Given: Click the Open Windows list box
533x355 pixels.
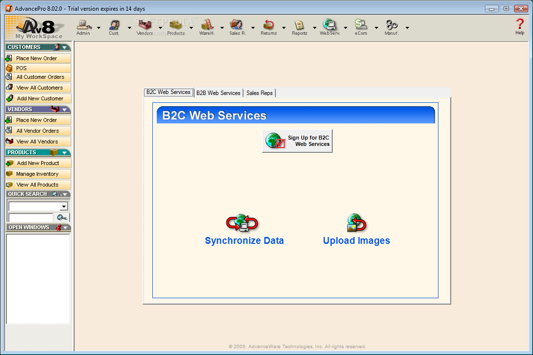Looking at the screenshot, I should click(x=38, y=279).
